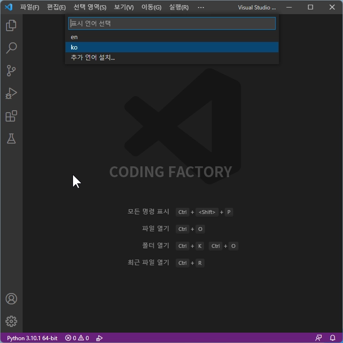Open the Run and Debug view
The width and height of the screenshot is (343, 343).
click(11, 93)
